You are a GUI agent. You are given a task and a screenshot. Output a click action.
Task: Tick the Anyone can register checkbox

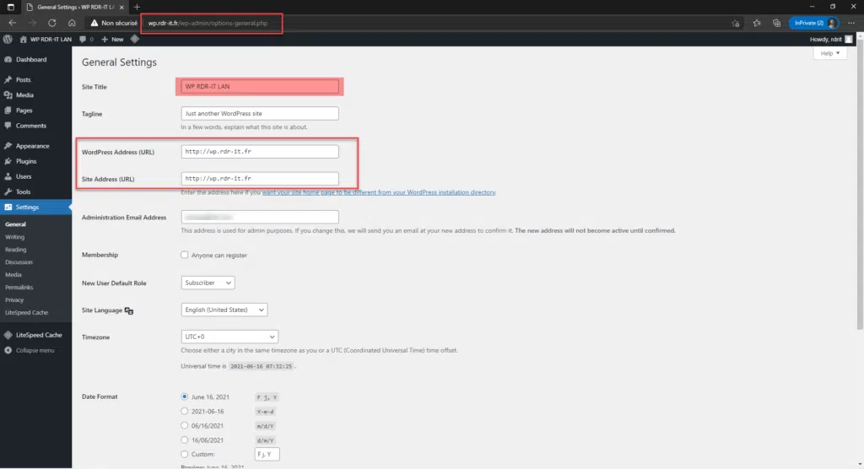point(185,256)
